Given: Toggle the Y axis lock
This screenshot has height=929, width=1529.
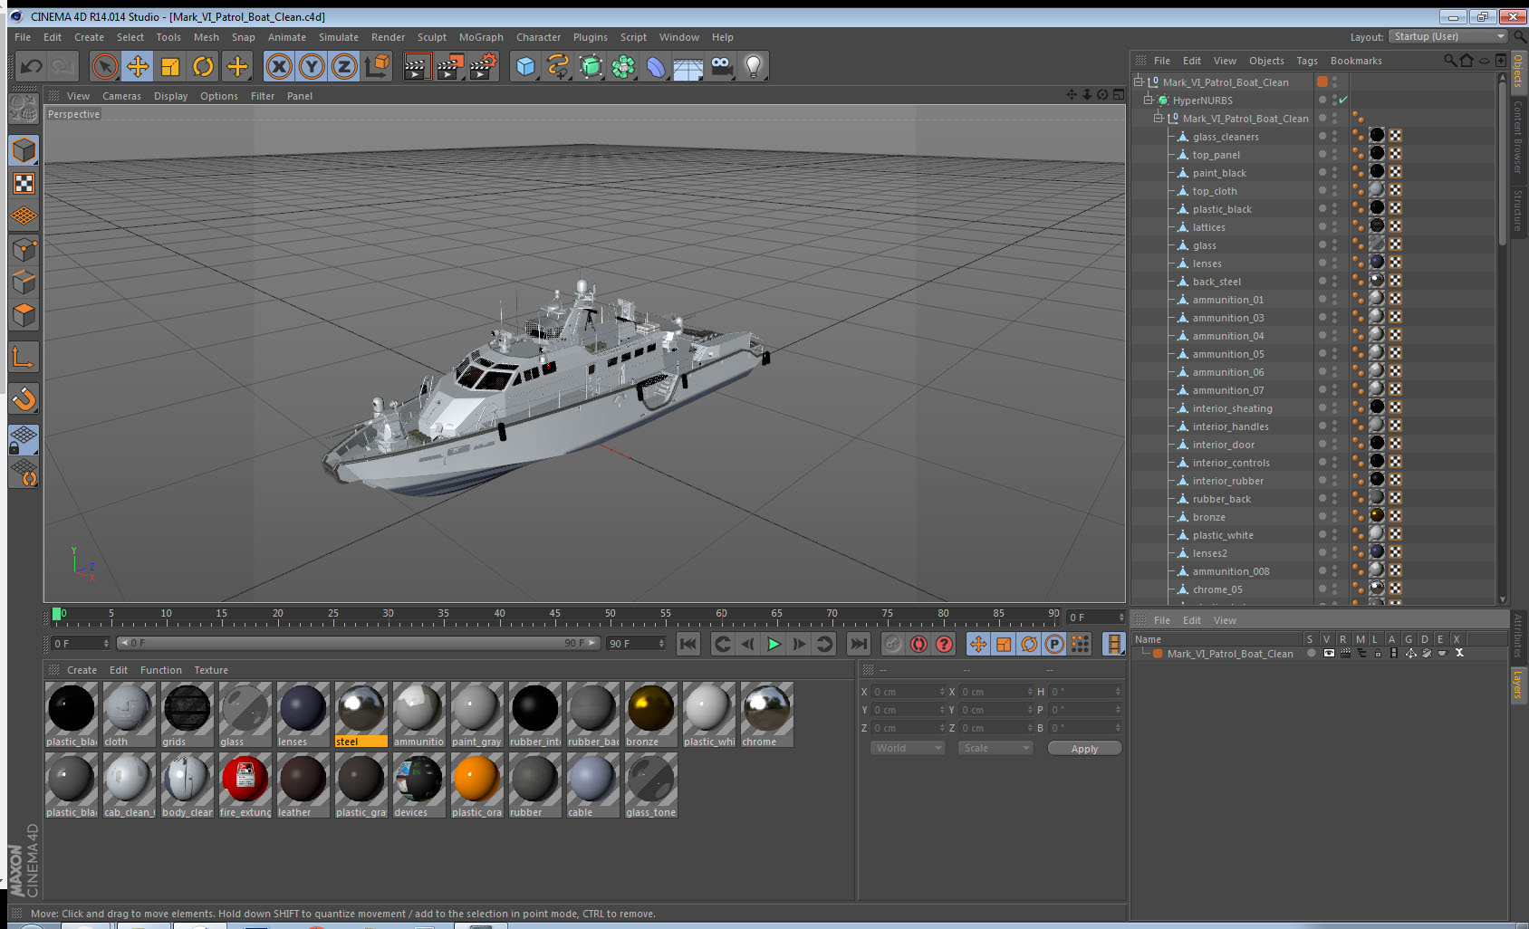Looking at the screenshot, I should [x=312, y=66].
